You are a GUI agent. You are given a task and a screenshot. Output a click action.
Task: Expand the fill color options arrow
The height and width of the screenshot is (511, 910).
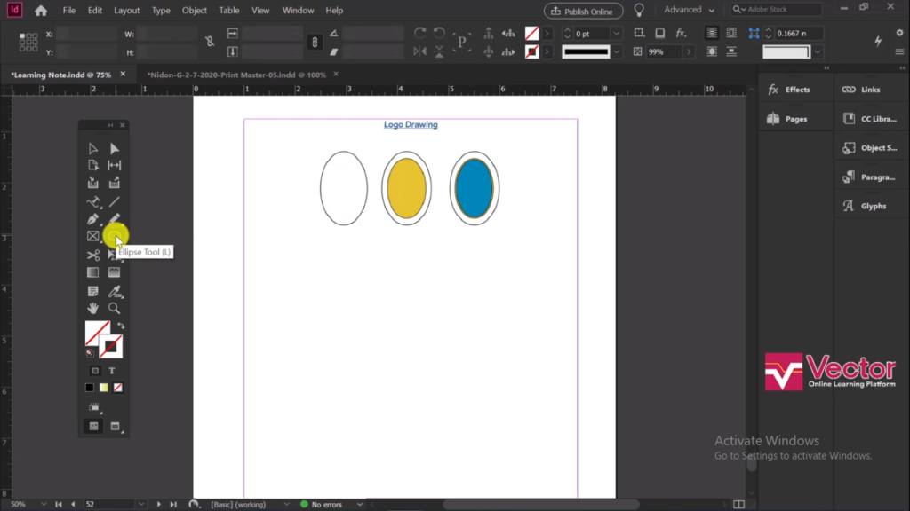tap(547, 33)
